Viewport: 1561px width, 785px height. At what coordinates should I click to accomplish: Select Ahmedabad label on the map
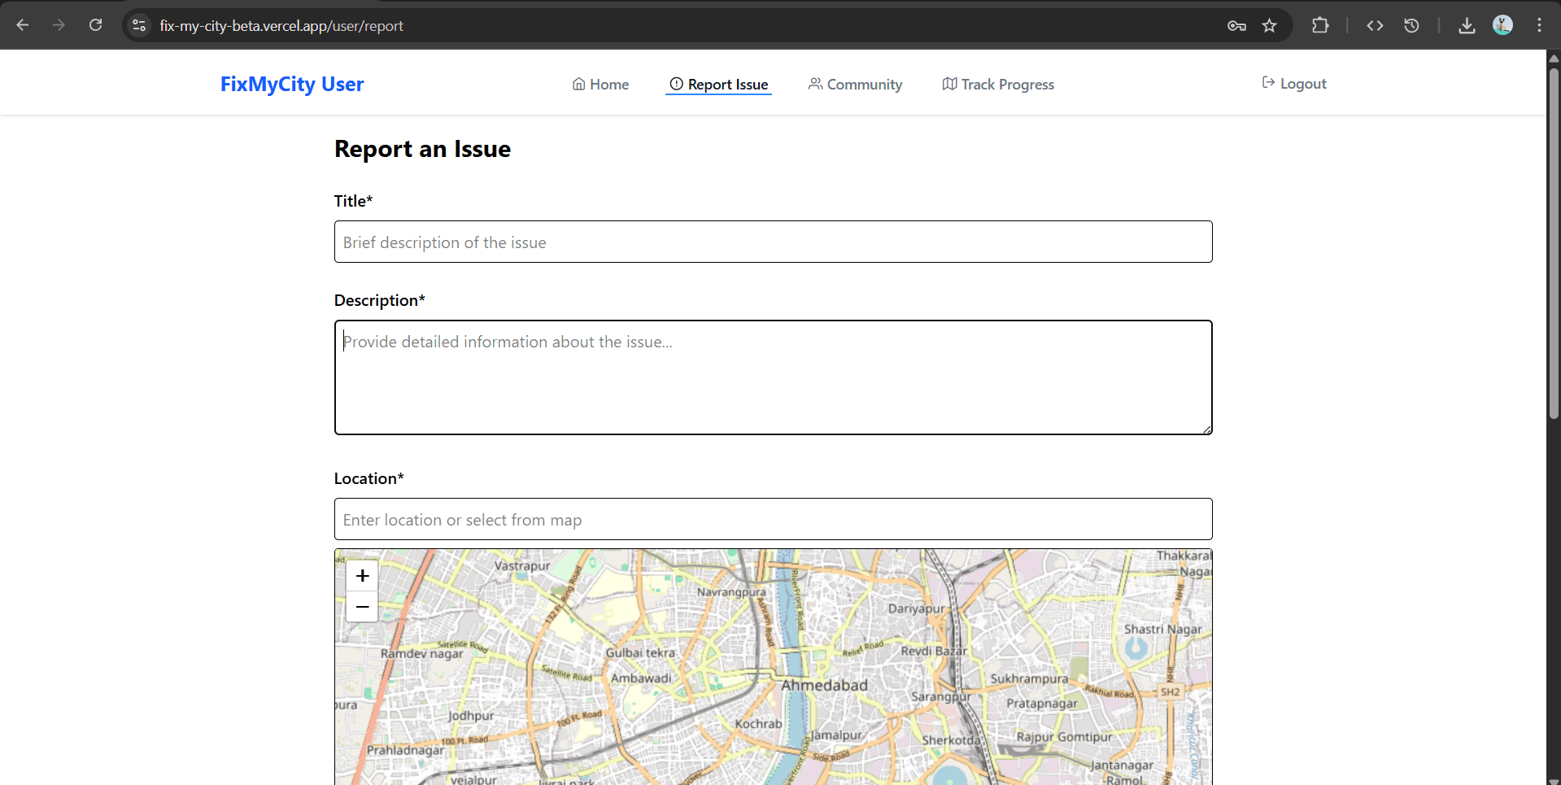click(824, 686)
